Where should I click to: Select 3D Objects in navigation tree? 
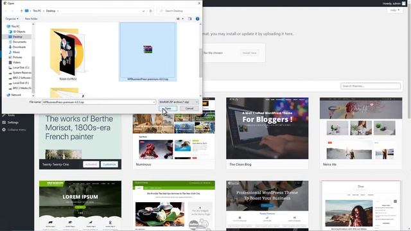pyautogui.click(x=19, y=31)
